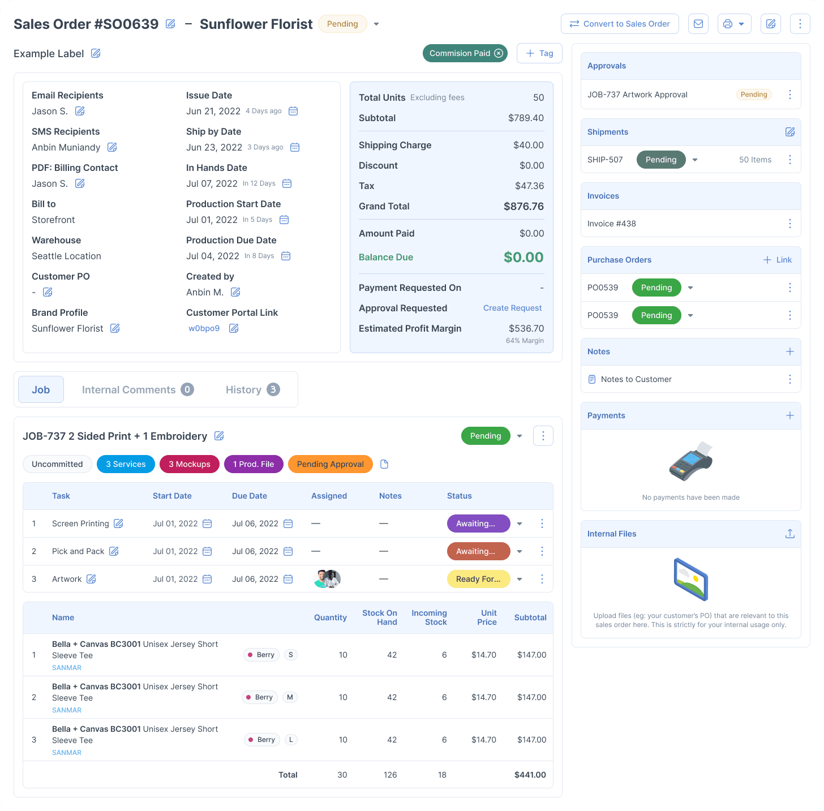
Task: Expand the Pending status dropdown beside Sunflower Florist
Action: (x=376, y=24)
